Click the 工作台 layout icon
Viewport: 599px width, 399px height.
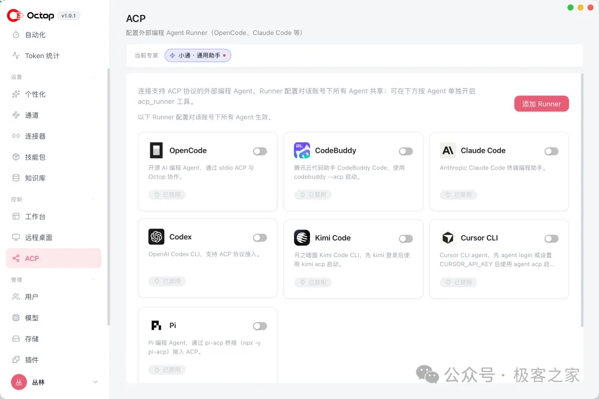click(x=16, y=217)
